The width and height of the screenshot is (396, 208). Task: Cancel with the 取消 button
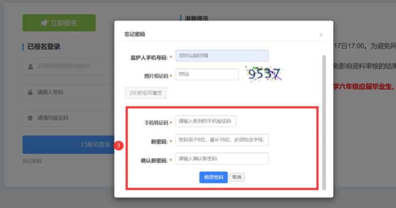(236, 177)
